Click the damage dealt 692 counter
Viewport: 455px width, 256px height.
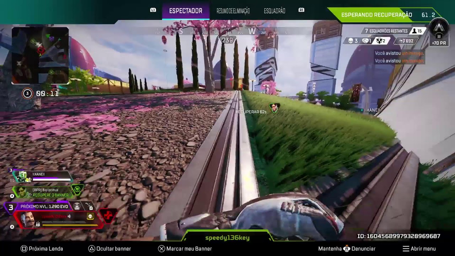tap(406, 41)
